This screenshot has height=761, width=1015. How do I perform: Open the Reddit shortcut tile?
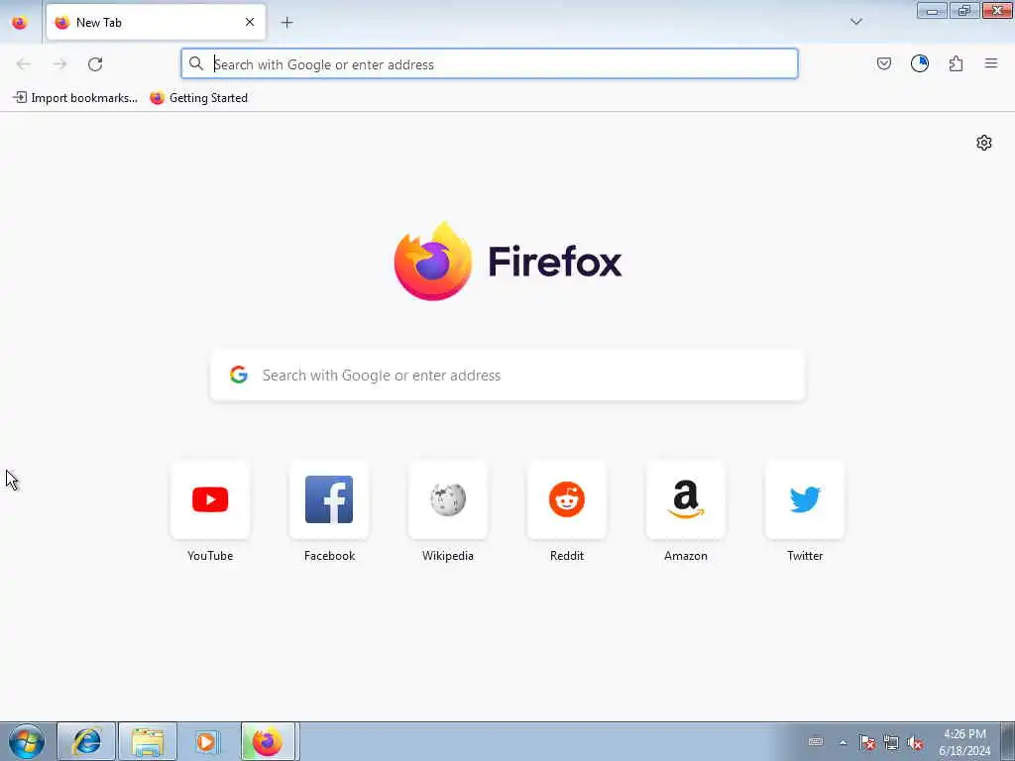point(567,499)
